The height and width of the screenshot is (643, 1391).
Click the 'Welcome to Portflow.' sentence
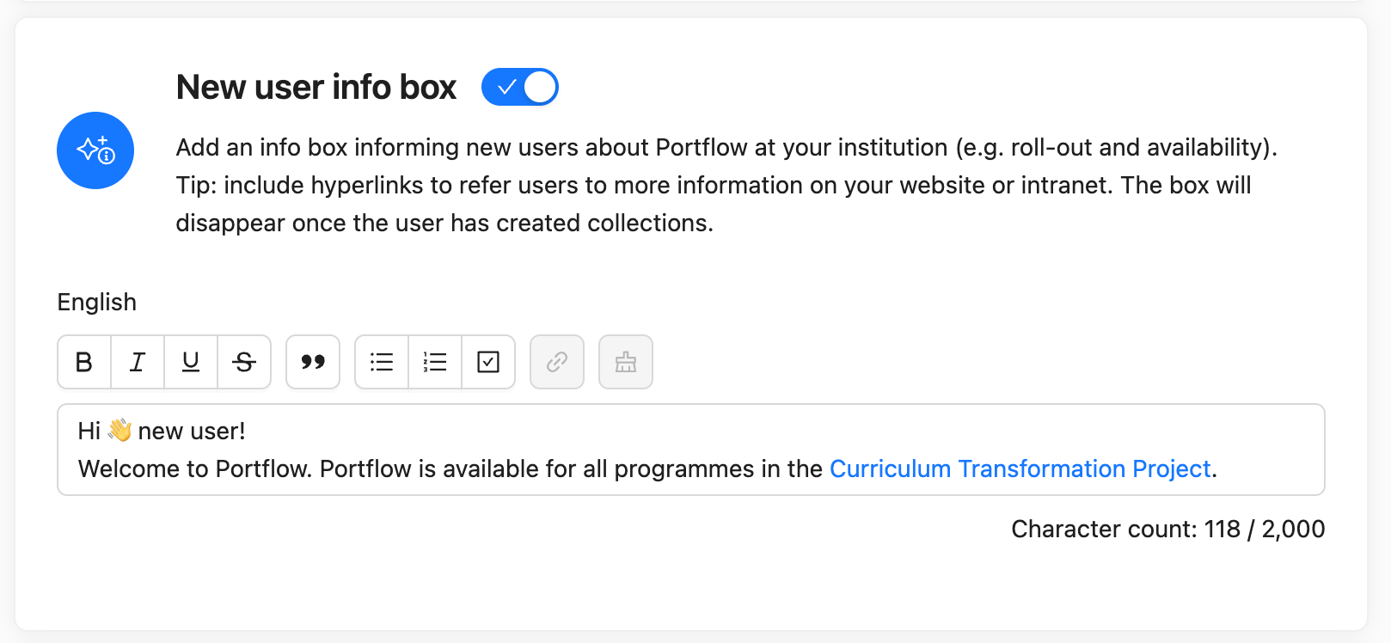(195, 468)
